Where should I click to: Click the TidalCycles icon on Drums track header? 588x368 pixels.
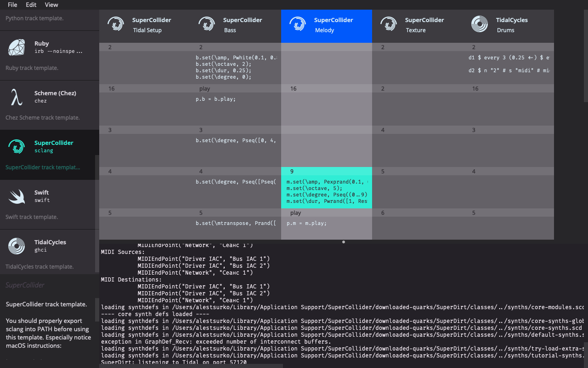coord(480,24)
